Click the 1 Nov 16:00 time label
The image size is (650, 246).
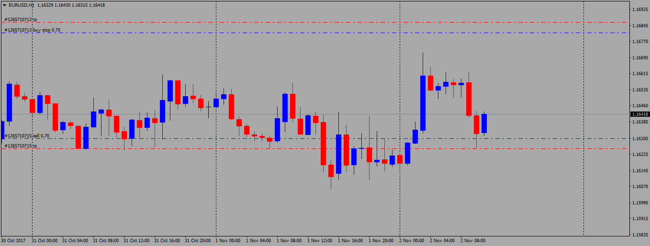point(350,241)
